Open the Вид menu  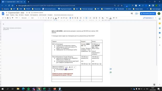16,15
